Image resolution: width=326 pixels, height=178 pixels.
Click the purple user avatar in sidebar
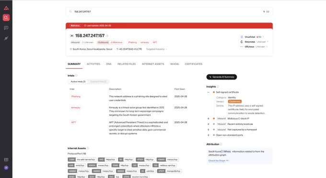coord(6,168)
